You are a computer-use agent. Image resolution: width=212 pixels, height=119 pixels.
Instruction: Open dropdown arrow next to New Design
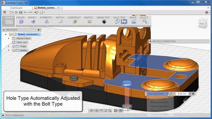pos(13,13)
